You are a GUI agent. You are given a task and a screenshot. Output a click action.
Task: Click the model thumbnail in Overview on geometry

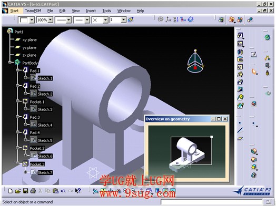186,154
